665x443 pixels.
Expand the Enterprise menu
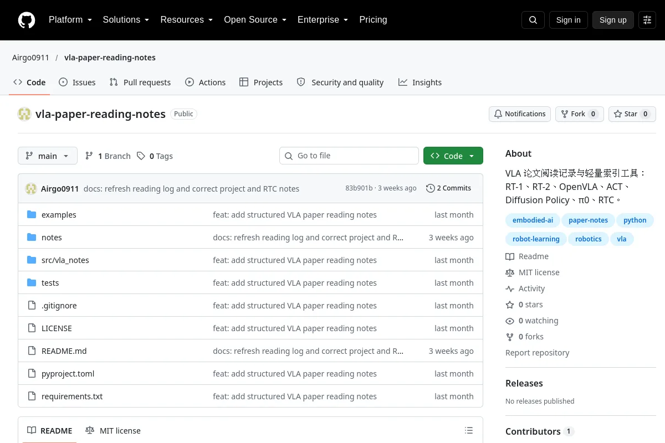pyautogui.click(x=323, y=20)
